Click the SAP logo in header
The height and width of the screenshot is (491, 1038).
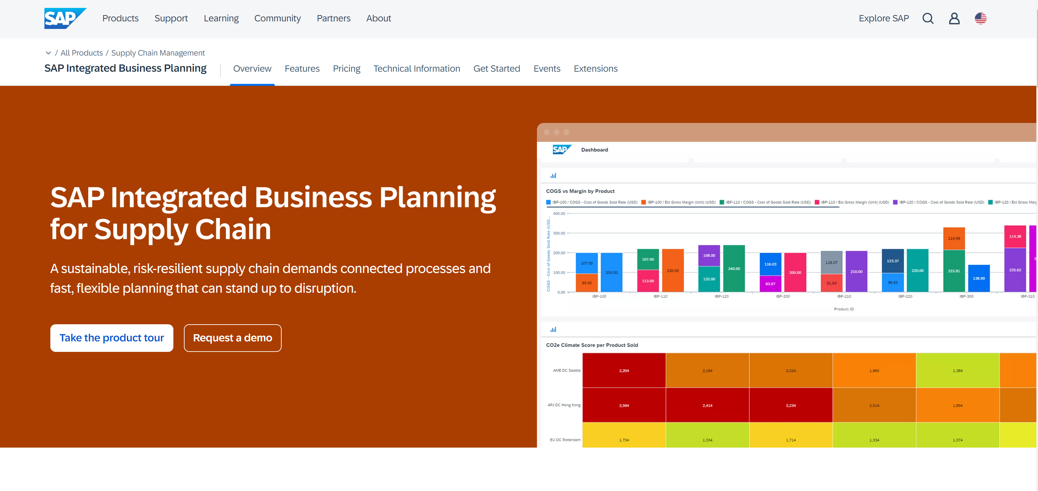[64, 18]
